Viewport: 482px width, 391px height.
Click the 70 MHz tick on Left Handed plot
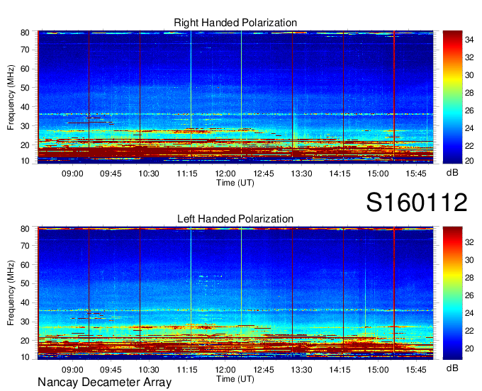click(25, 246)
